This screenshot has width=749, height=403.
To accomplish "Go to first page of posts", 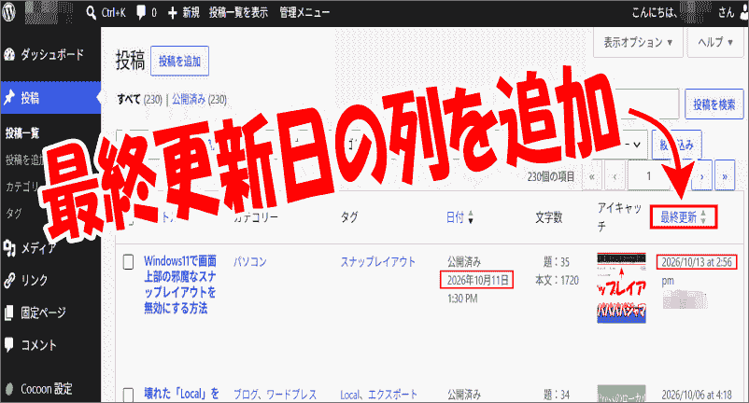I will point(592,176).
